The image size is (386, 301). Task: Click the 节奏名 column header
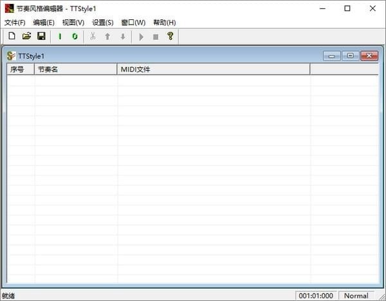coord(75,70)
